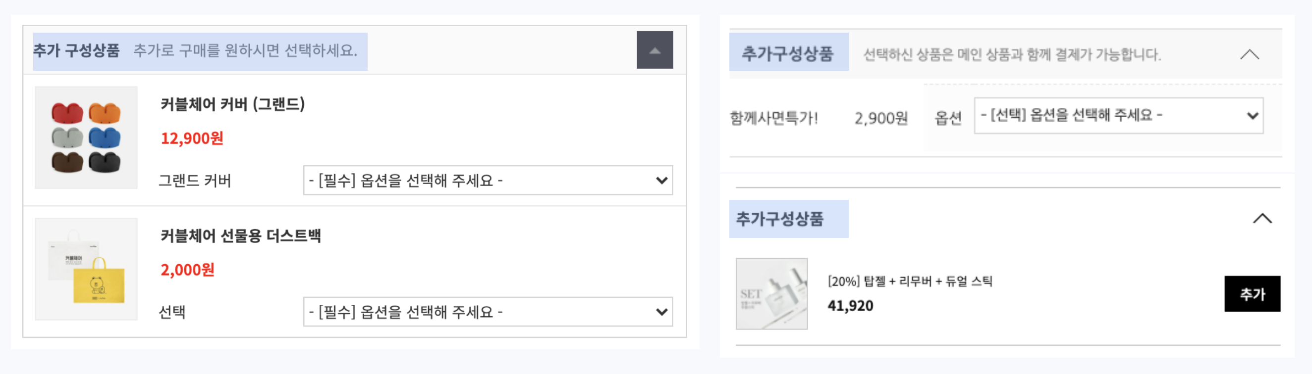The width and height of the screenshot is (1312, 374).
Task: Click the 추가 구성상품 heading on left panel
Action: (76, 50)
